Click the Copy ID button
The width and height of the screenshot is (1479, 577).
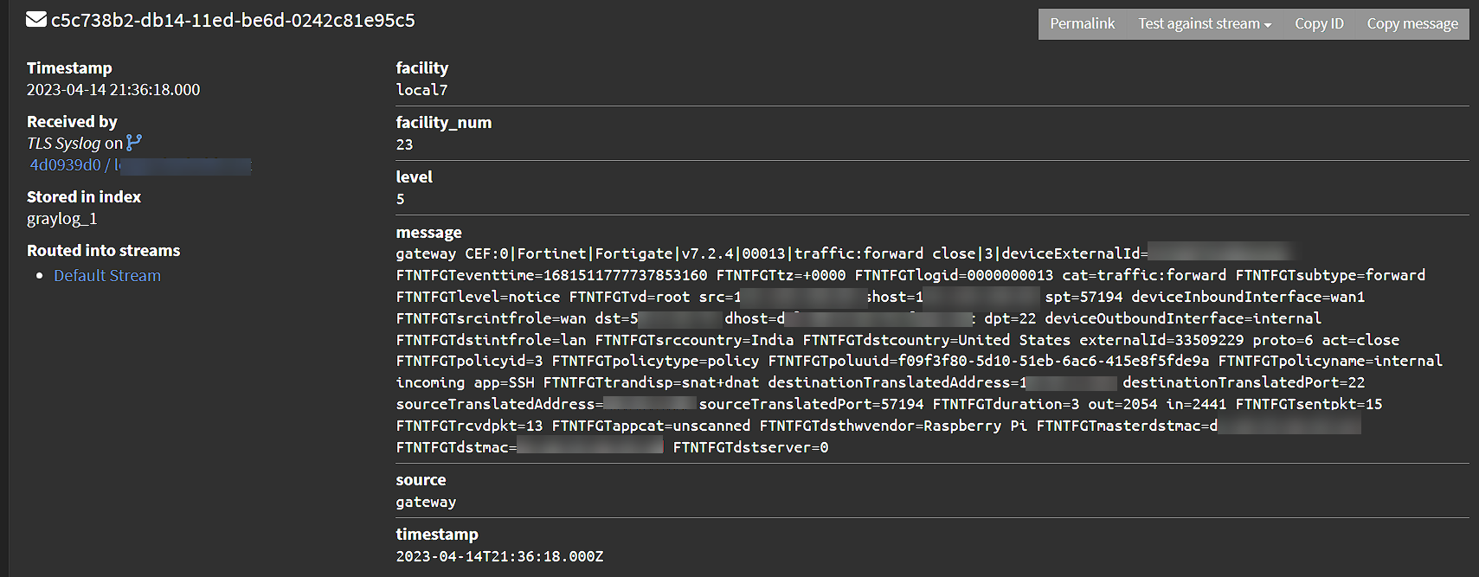pyautogui.click(x=1318, y=23)
